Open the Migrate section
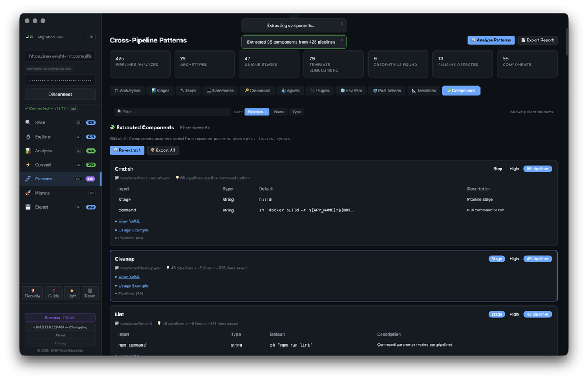The height and width of the screenshot is (381, 588). coord(60,193)
